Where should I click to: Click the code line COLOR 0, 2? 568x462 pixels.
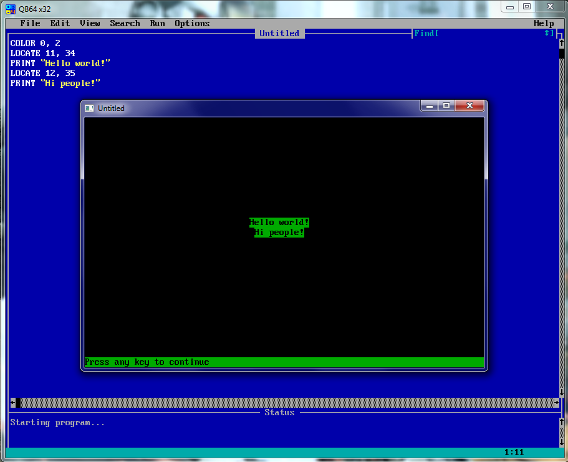(x=35, y=43)
